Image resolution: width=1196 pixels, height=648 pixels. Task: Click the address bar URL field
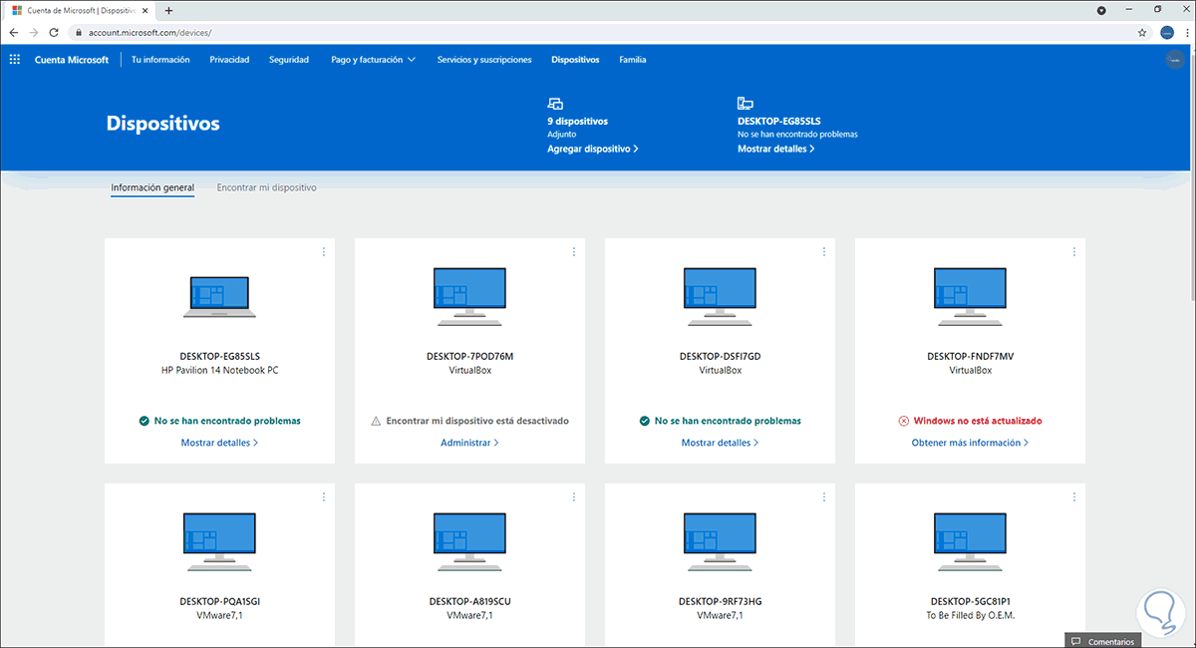click(x=598, y=32)
